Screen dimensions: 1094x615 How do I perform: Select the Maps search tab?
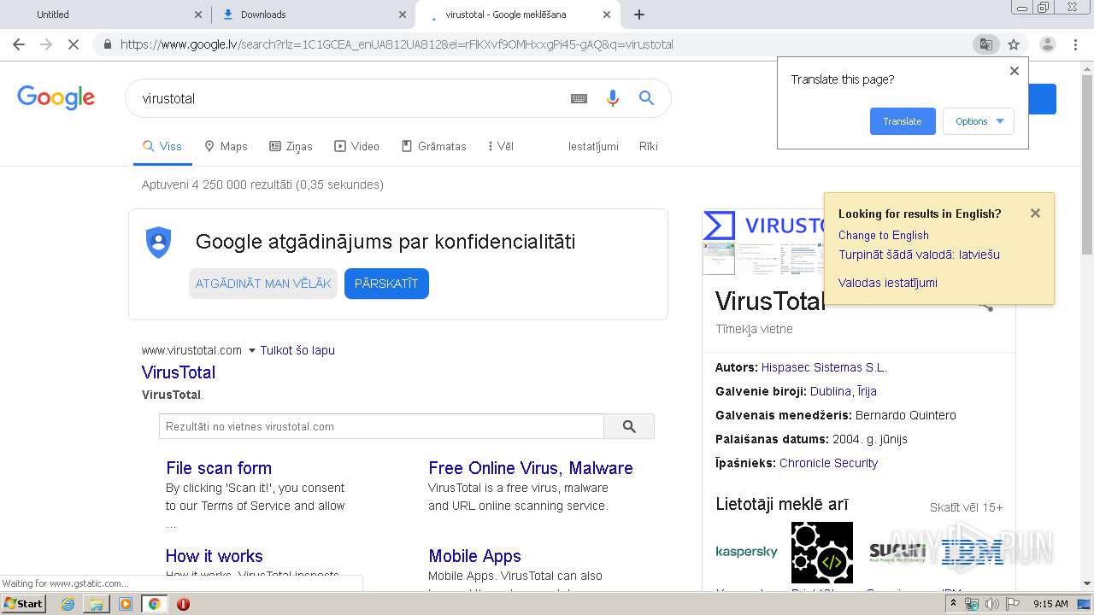coord(226,146)
